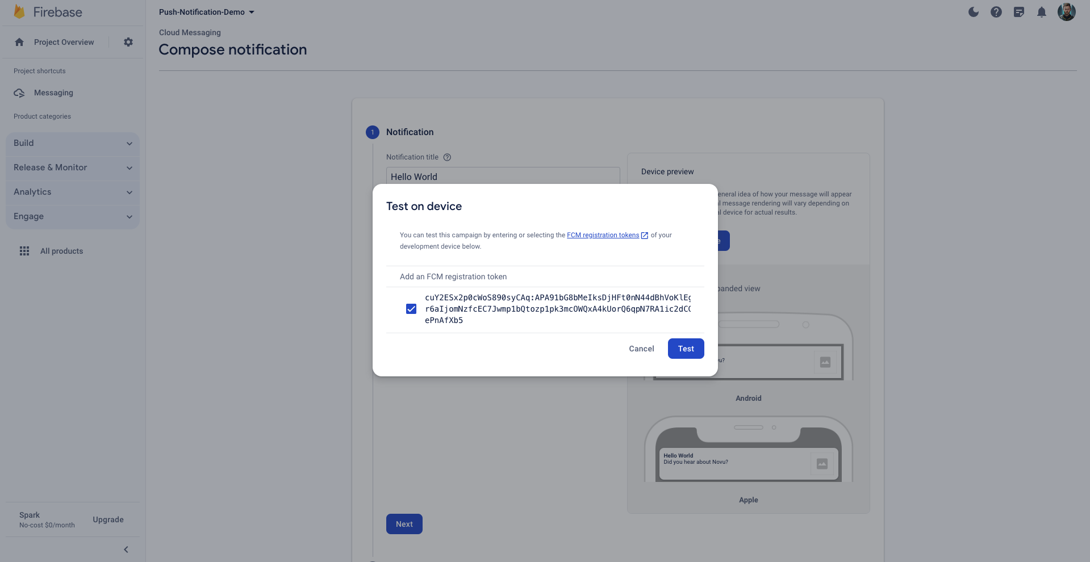
Task: Cancel the Test on device dialog
Action: click(641, 349)
